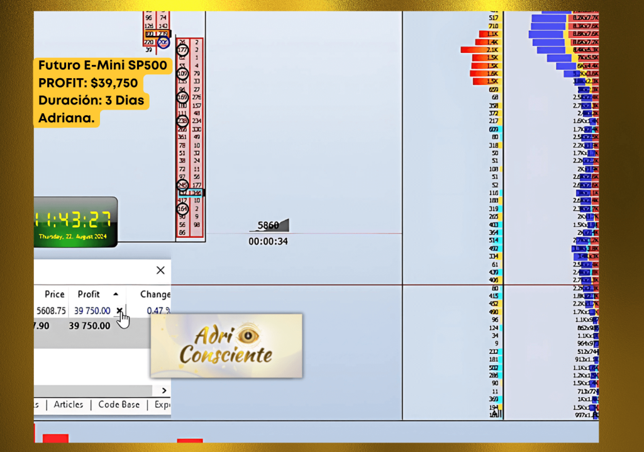Click the Change column header
This screenshot has height=452, width=644.
point(155,294)
